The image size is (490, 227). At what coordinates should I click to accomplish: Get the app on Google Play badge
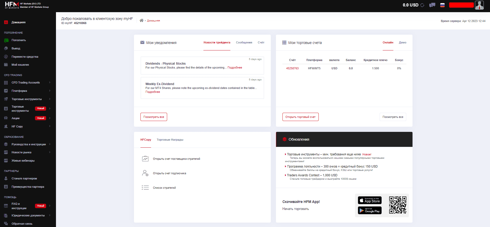tap(370, 210)
